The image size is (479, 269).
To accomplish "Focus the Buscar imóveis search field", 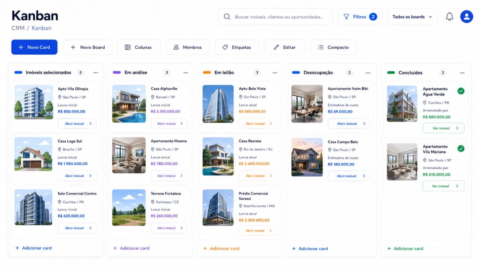I will [275, 17].
